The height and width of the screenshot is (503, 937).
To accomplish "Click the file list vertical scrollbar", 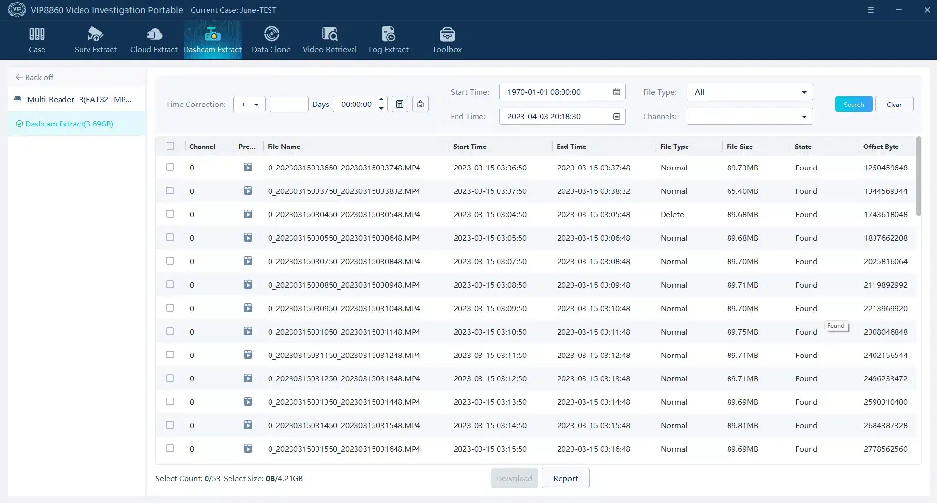I will [x=918, y=176].
